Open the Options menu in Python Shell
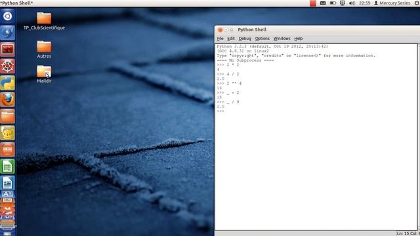Viewport: 420px width, 236px height. [262, 39]
